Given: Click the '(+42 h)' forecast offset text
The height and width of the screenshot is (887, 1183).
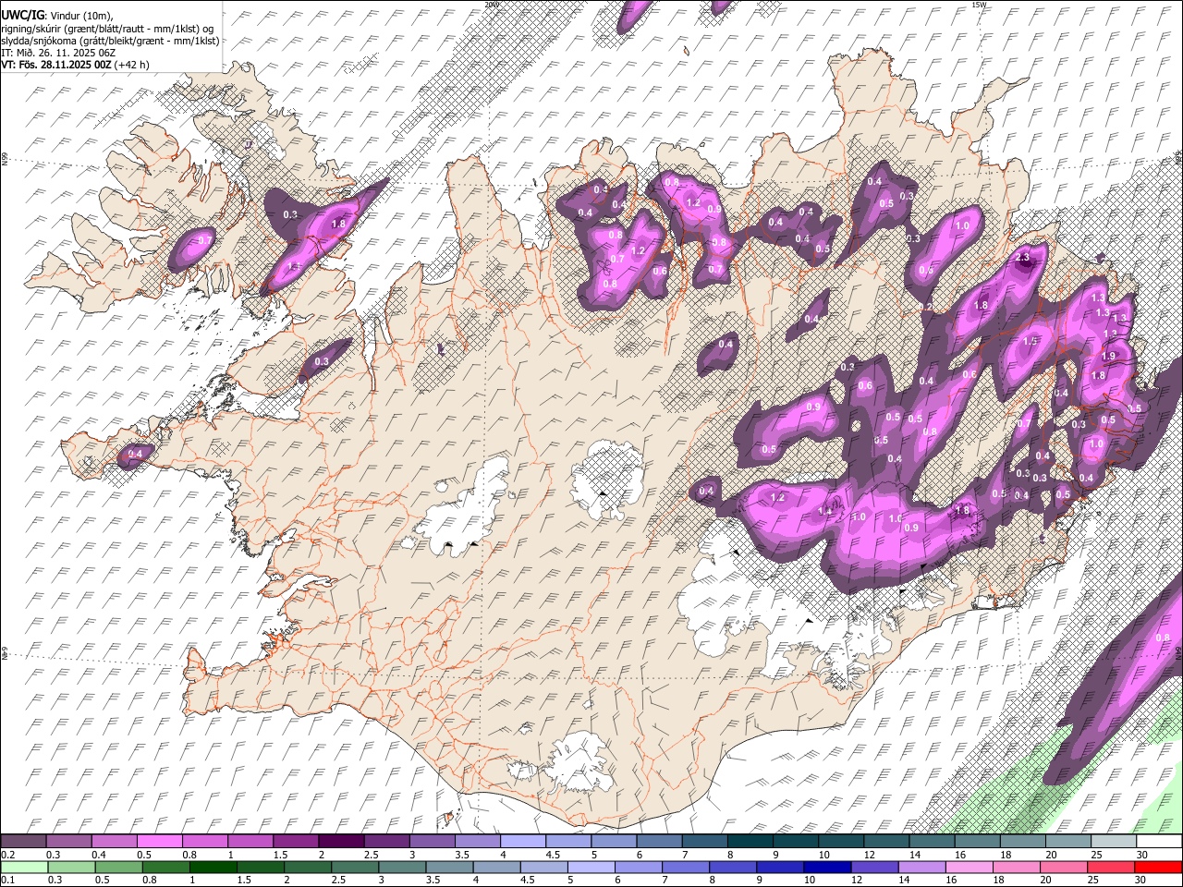Looking at the screenshot, I should point(132,65).
